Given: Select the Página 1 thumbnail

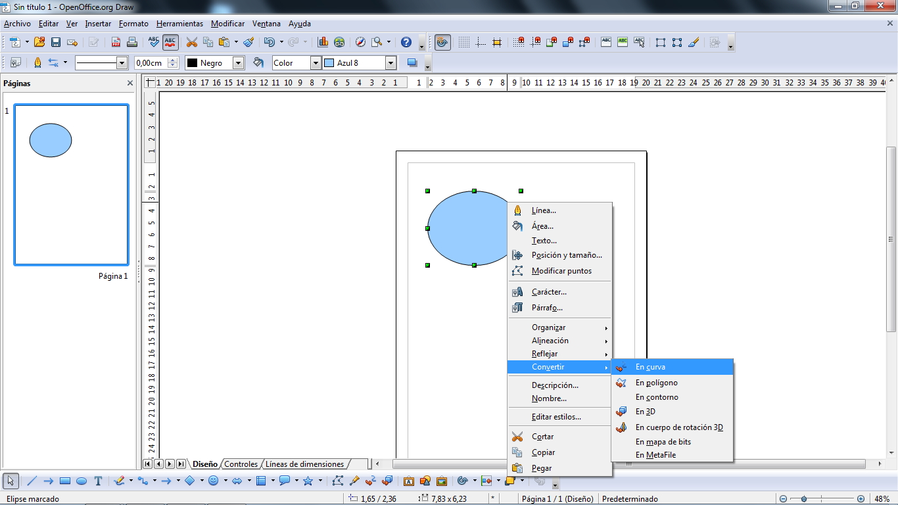Looking at the screenshot, I should (71, 185).
